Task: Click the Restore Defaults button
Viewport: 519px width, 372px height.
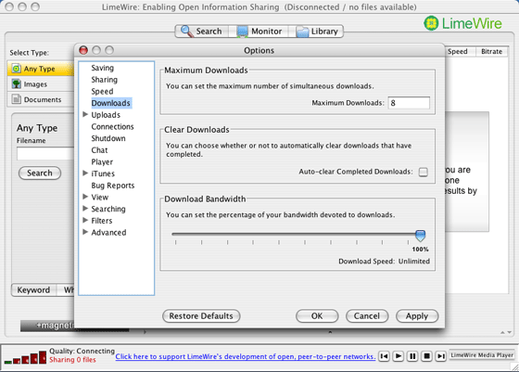Action: click(x=201, y=315)
